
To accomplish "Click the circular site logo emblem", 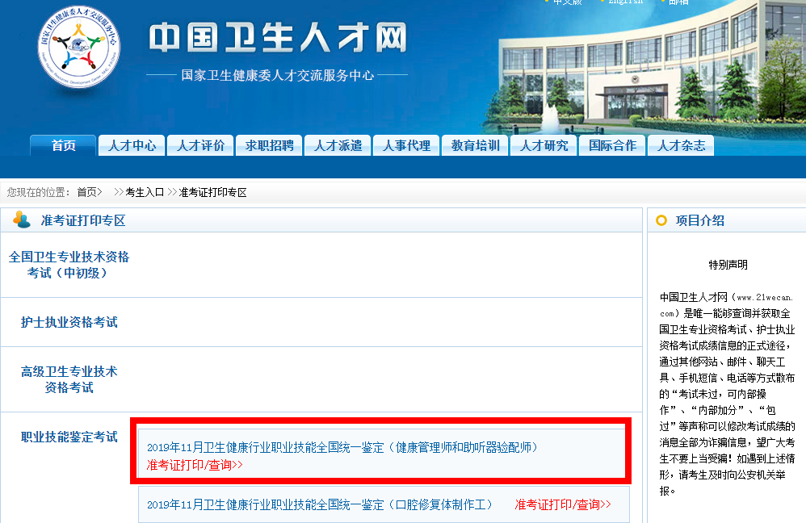I will 78,48.
